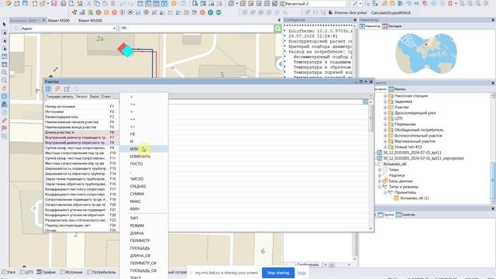Click the Cut (scissors) icon in top toolbar

pyautogui.click(x=89, y=3)
